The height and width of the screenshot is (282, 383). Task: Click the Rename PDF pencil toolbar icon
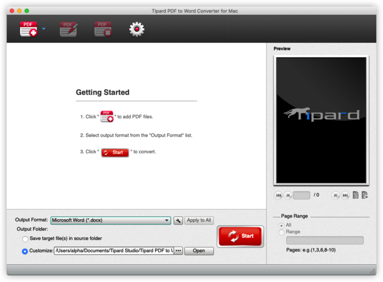click(x=68, y=29)
